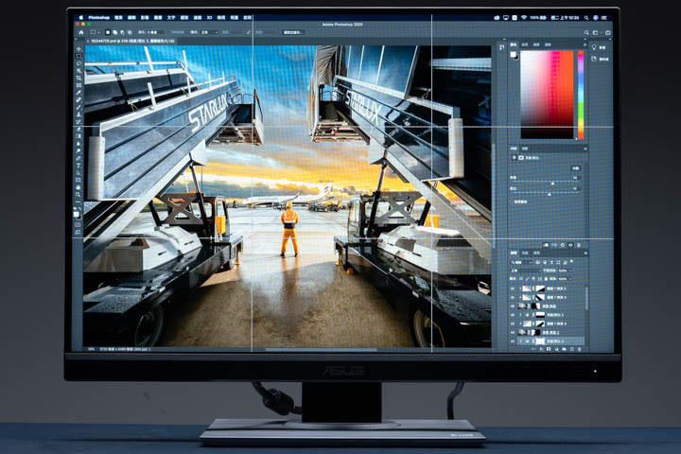Open the collapsed History panel icon
Viewport: 681px width, 454px height.
click(502, 47)
